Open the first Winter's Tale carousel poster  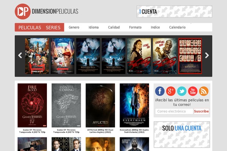88,56
